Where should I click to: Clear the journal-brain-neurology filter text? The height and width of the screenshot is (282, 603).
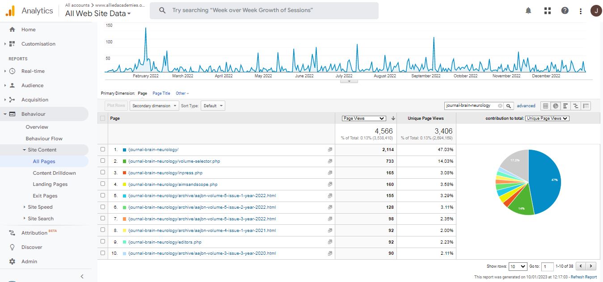(x=500, y=106)
